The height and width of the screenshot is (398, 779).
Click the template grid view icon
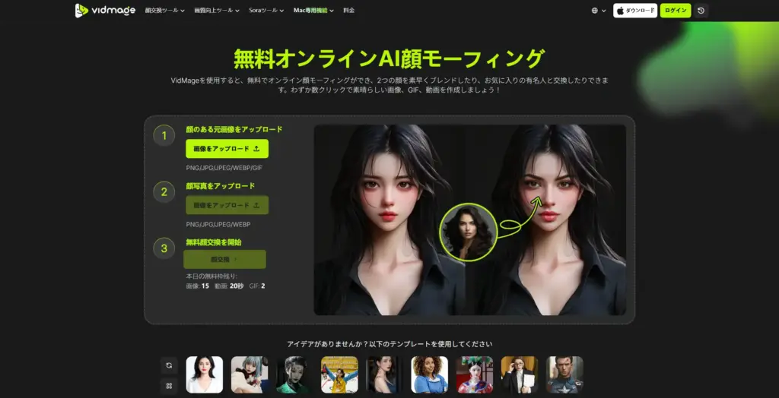click(170, 386)
